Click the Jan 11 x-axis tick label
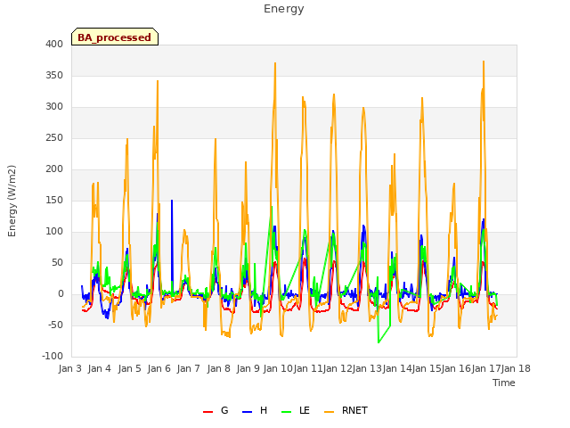This screenshot has height=428, width=570. pyautogui.click(x=307, y=368)
